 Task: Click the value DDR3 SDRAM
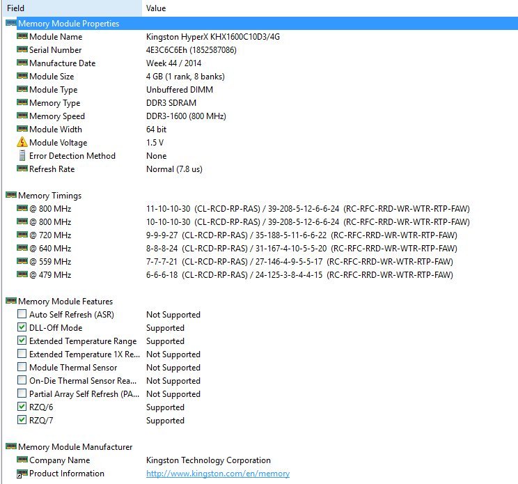coord(171,103)
